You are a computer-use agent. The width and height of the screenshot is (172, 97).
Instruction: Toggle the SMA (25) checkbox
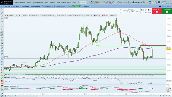tap(22, 16)
